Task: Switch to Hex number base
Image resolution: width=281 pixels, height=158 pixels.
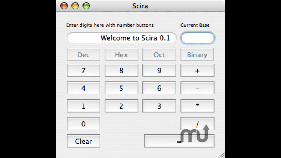Action: (x=121, y=54)
